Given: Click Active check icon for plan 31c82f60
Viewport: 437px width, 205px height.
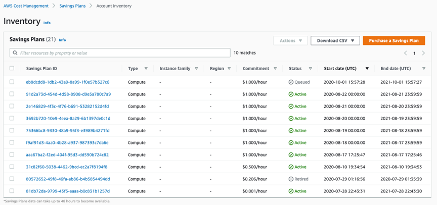Looking at the screenshot, I should (291, 167).
